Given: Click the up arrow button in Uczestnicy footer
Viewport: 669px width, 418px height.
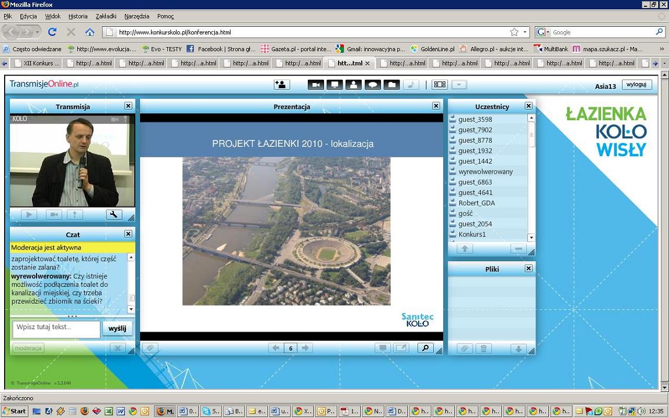Looking at the screenshot, I should coord(465,248).
